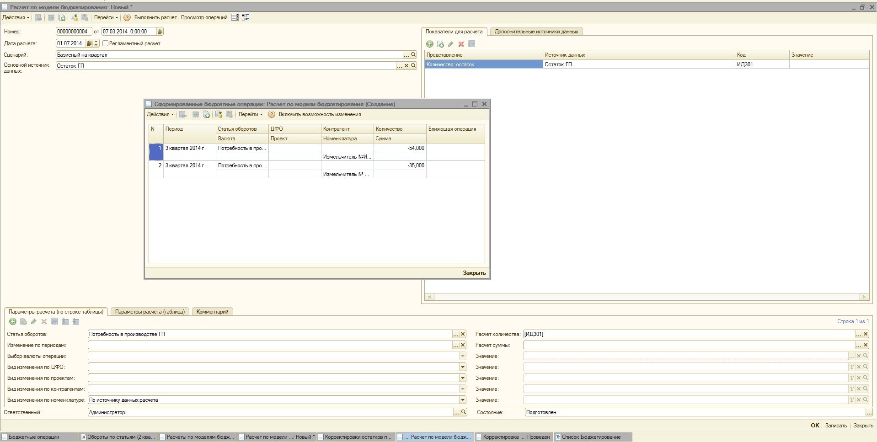Copy indicator row in Показатели для расчета toolbar

coord(440,44)
